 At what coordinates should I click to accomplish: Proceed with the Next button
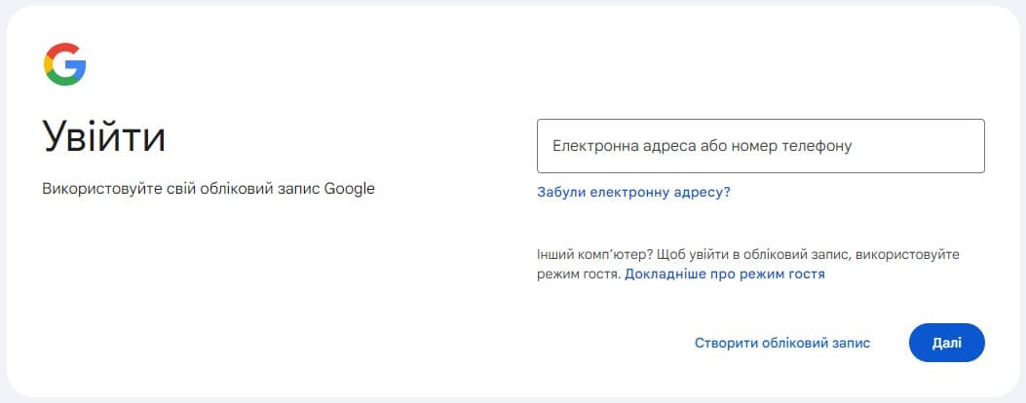pos(946,343)
